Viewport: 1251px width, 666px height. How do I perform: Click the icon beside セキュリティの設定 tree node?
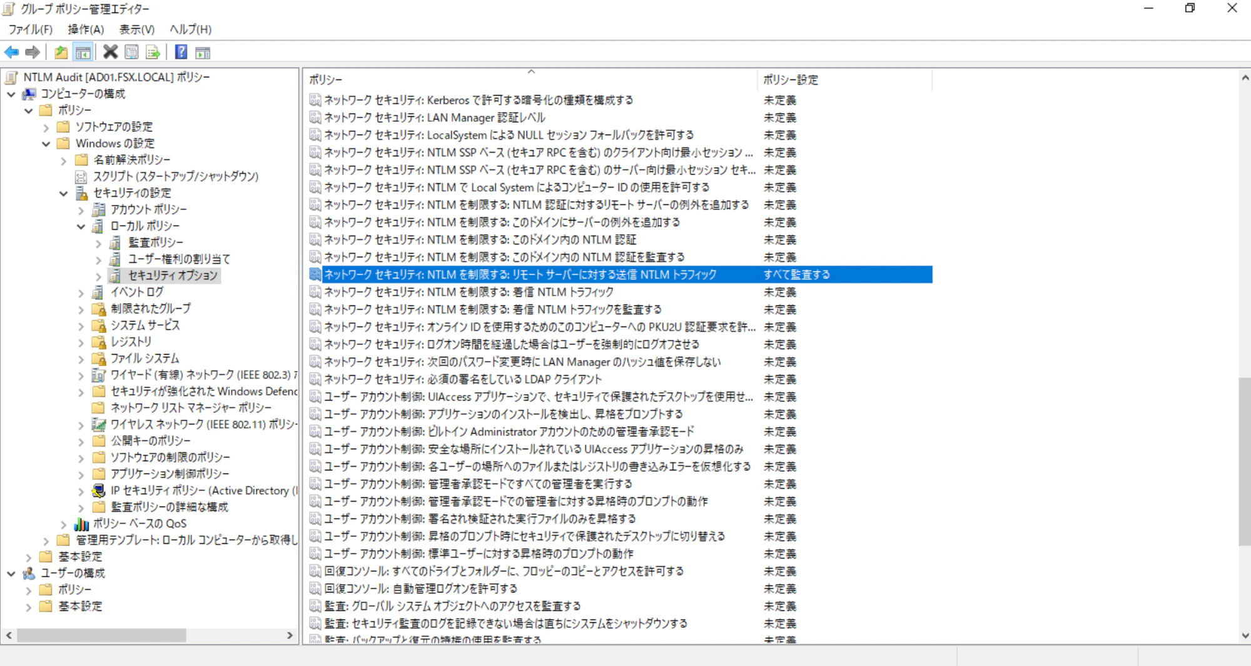pyautogui.click(x=82, y=193)
